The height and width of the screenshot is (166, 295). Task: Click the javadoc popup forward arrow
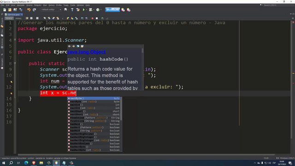pyautogui.click(x=74, y=46)
